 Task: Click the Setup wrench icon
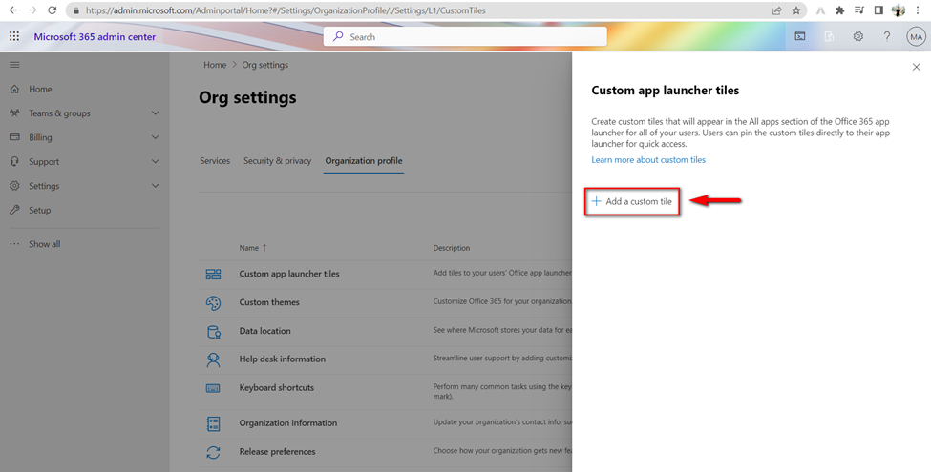click(15, 210)
